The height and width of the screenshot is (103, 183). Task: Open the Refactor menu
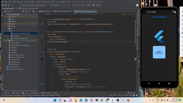[39, 2]
